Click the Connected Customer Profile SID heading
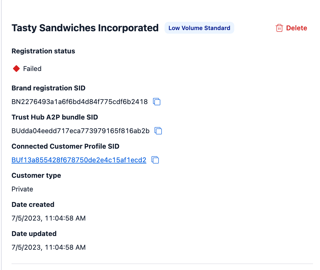The image size is (320, 270). 65,146
